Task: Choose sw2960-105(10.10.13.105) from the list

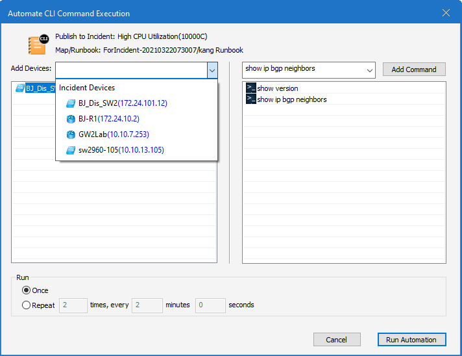Action: click(x=121, y=150)
